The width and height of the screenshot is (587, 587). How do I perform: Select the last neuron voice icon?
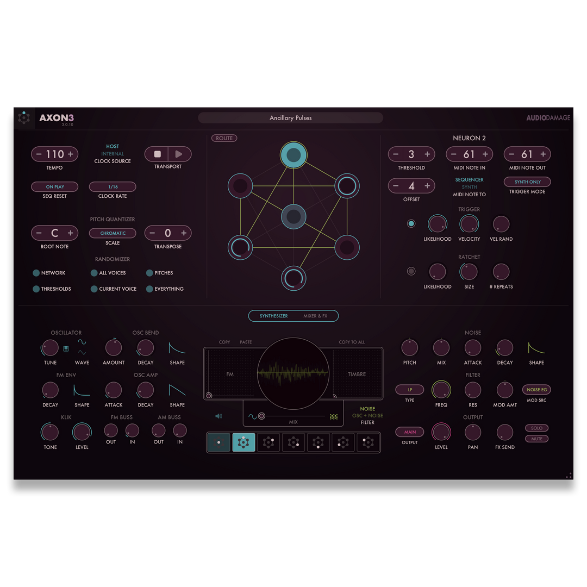pyautogui.click(x=368, y=442)
